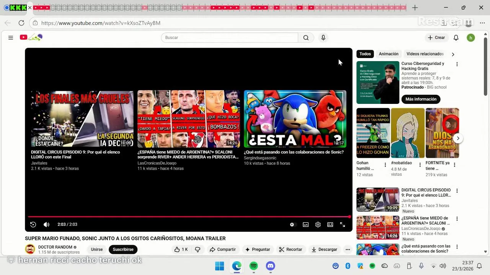Seek on the red video progress bar
Image resolution: width=490 pixels, height=275 pixels.
tap(189, 217)
